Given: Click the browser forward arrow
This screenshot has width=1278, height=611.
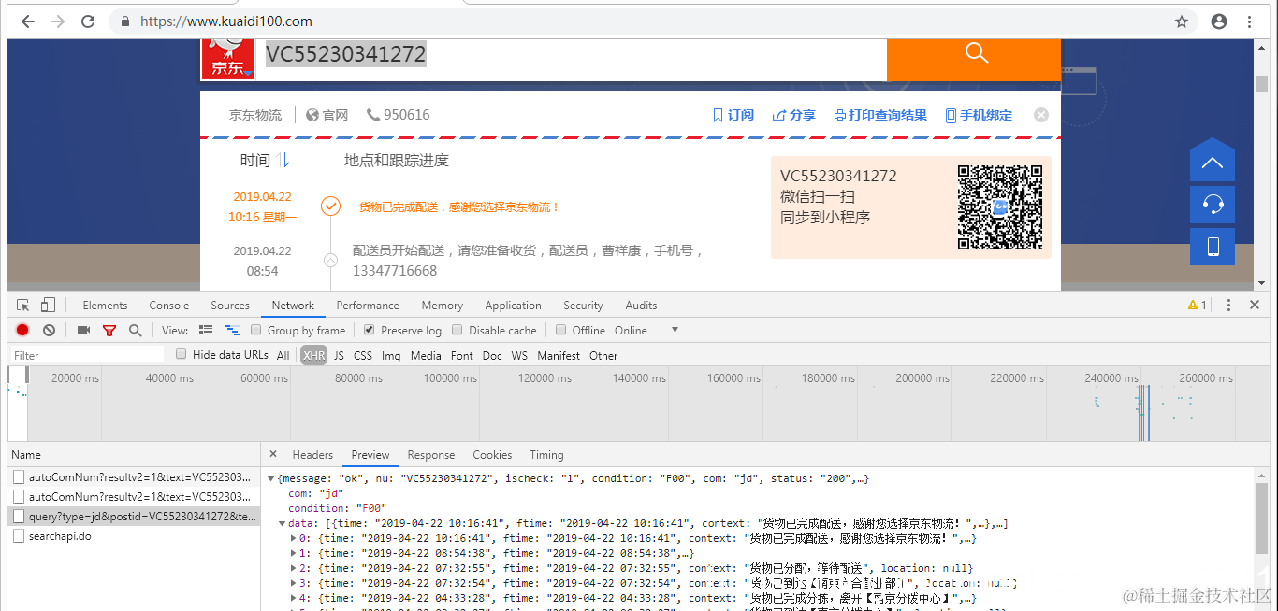Looking at the screenshot, I should (58, 21).
